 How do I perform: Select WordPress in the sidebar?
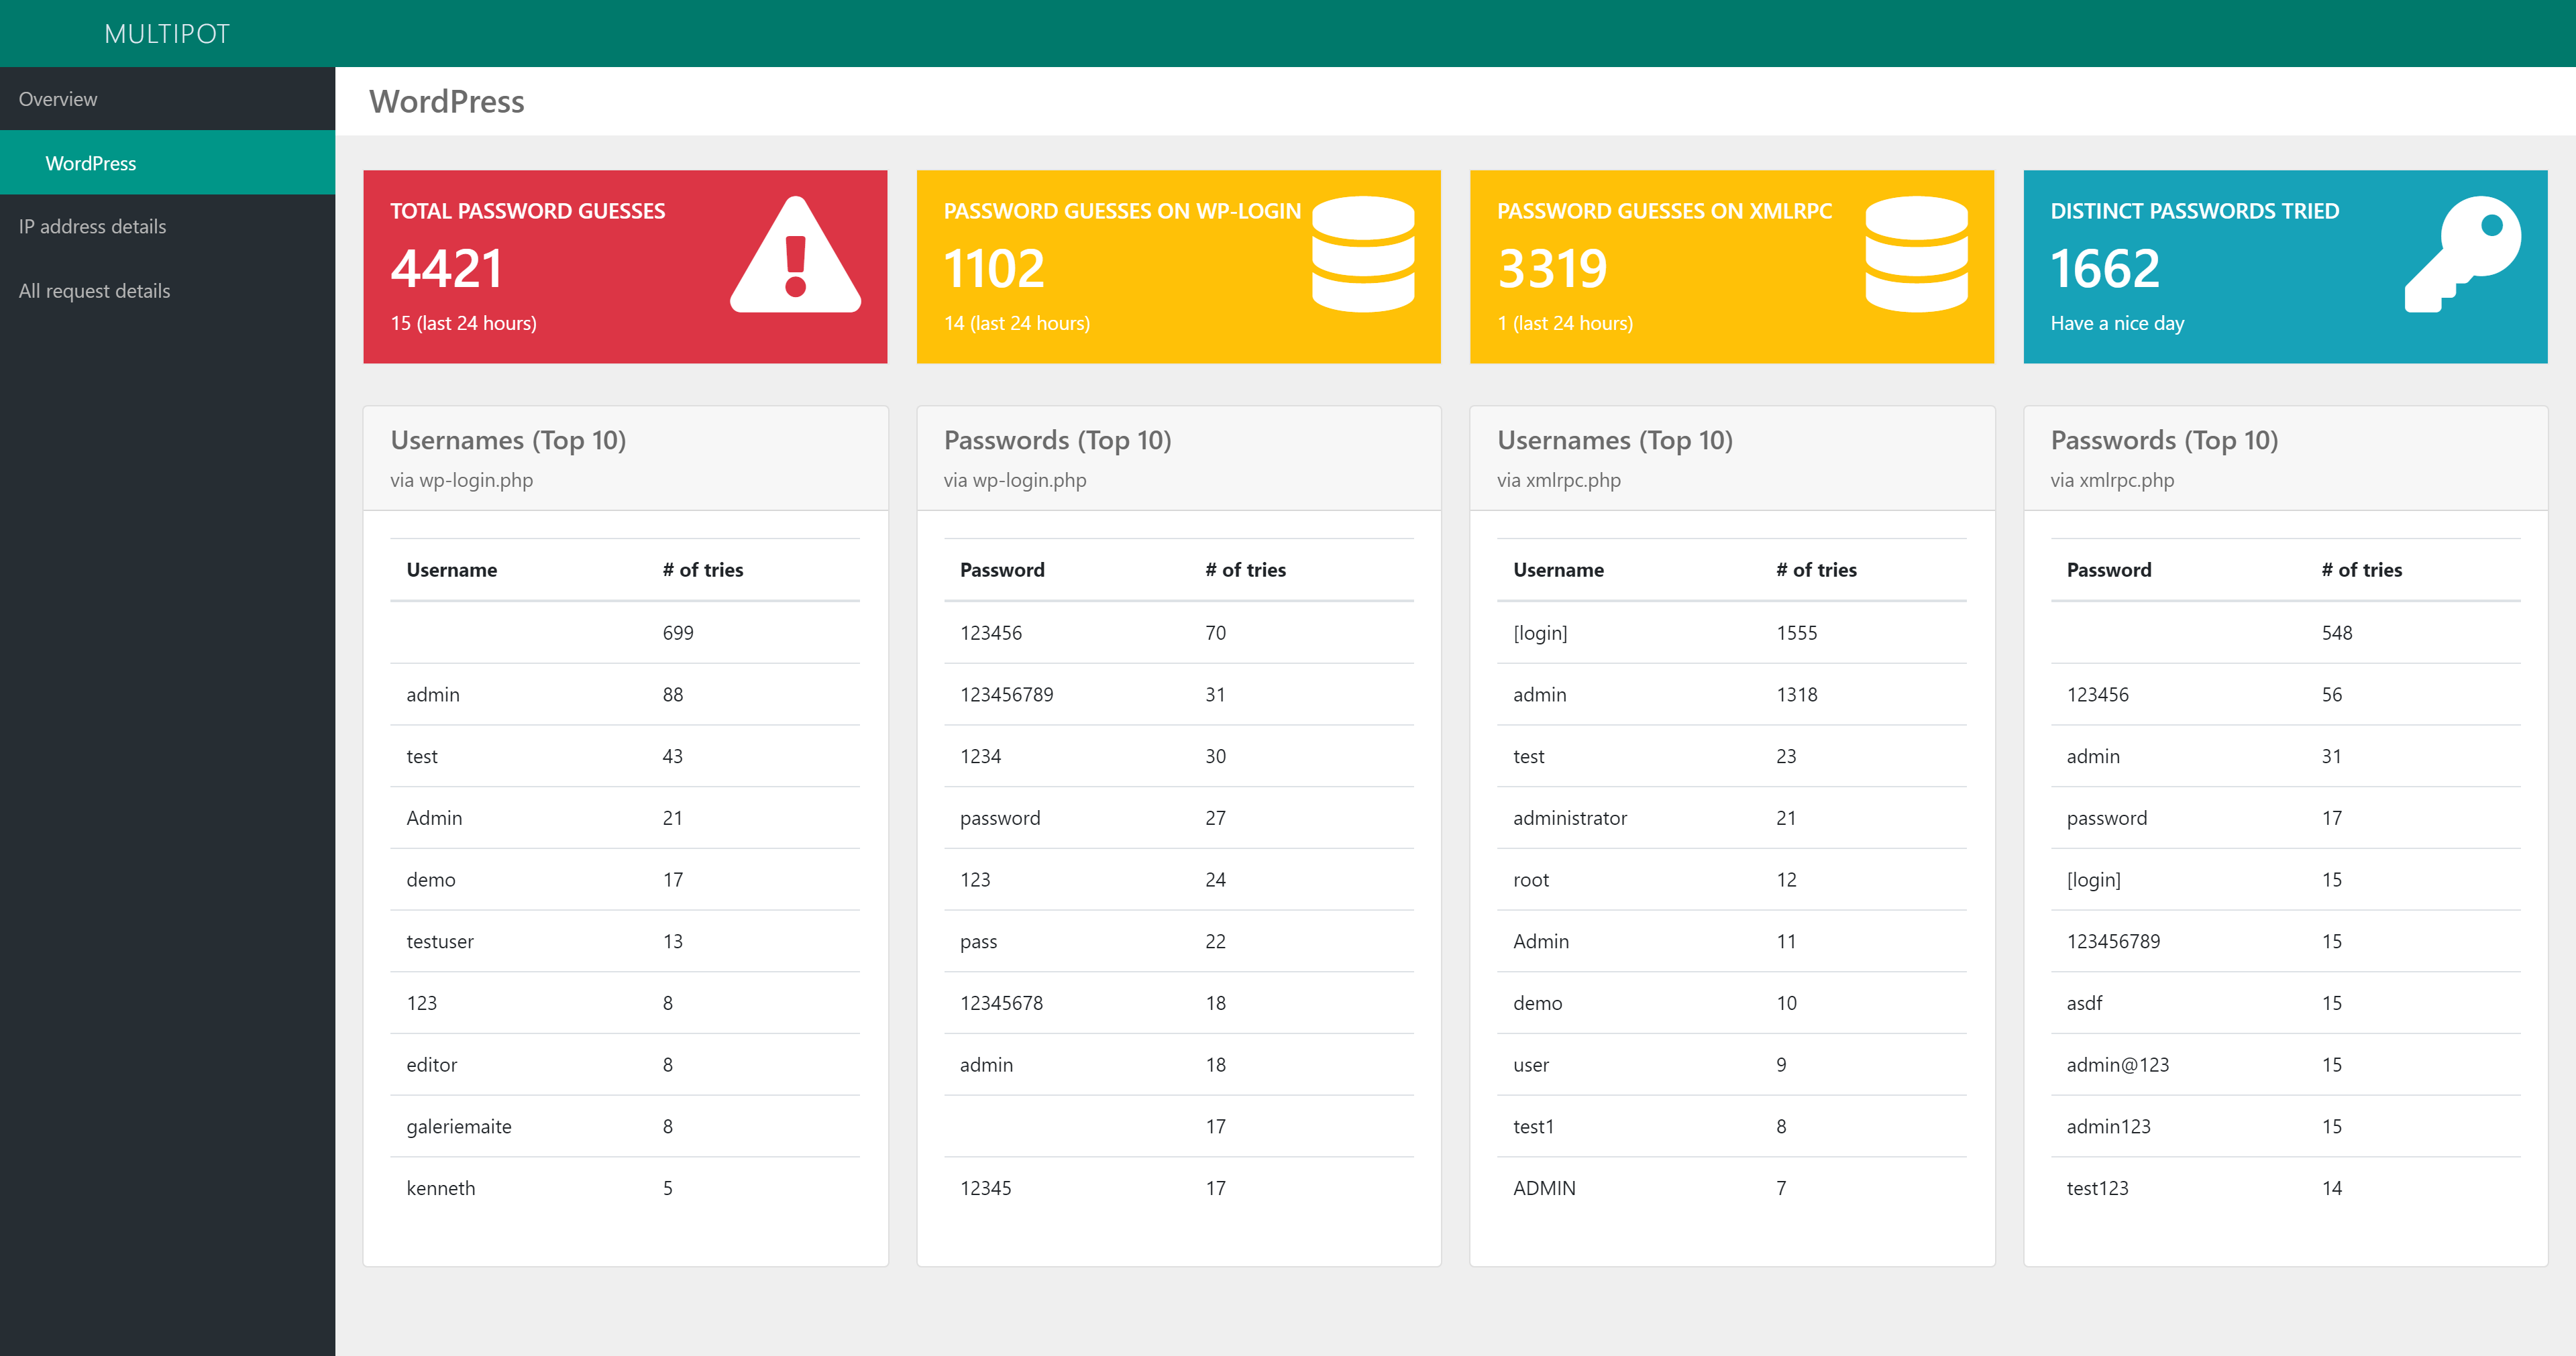167,163
